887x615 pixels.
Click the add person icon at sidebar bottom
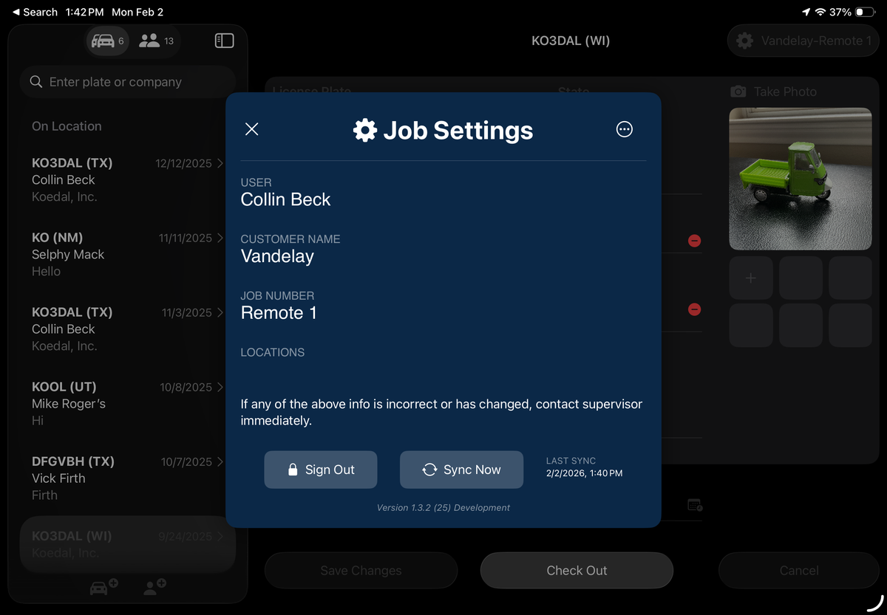pyautogui.click(x=155, y=588)
